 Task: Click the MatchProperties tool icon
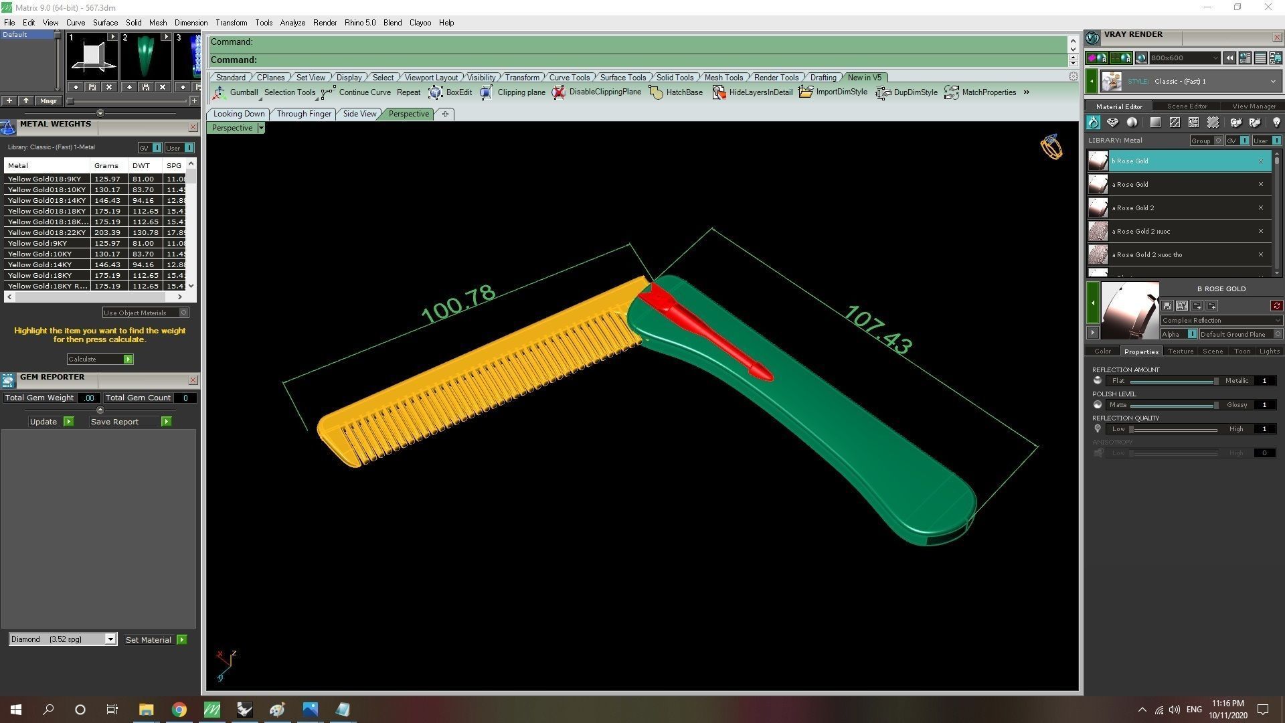point(951,92)
